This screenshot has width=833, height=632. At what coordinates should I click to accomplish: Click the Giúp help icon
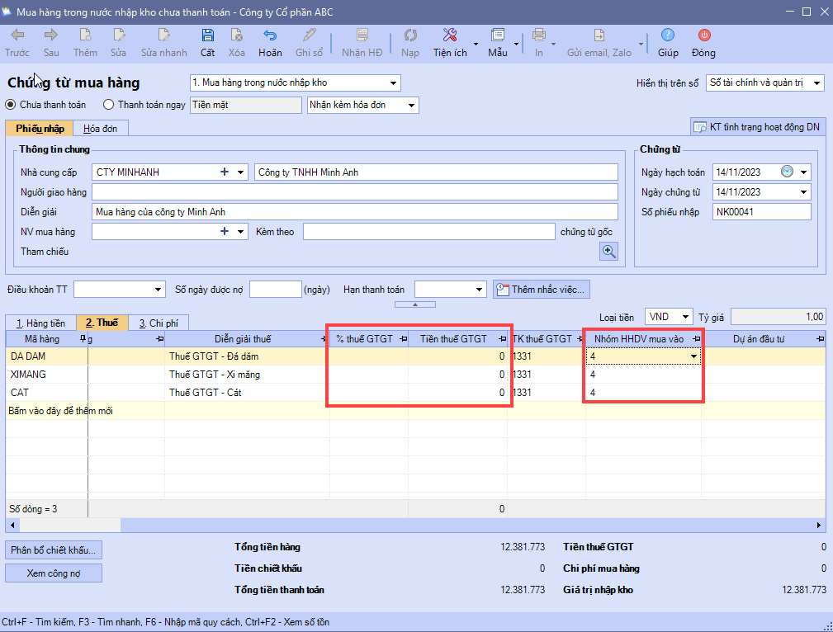(x=668, y=35)
